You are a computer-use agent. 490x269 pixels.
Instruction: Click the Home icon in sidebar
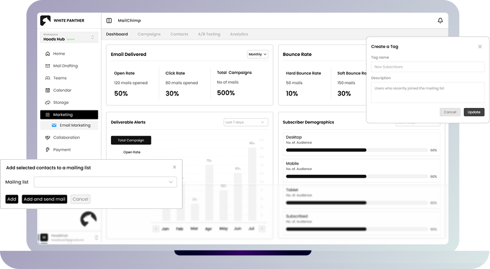point(47,54)
